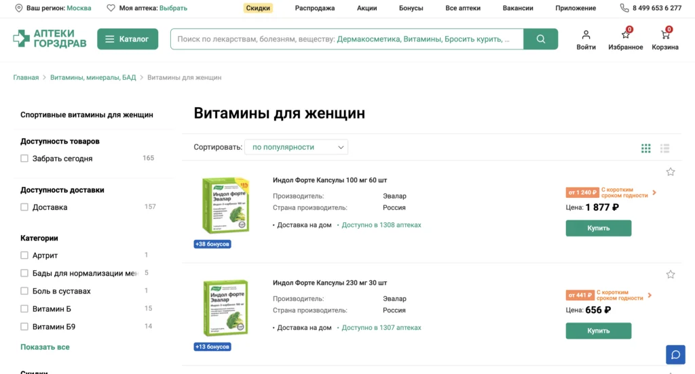
Task: Open Доступно в 1308 аптеках link
Action: point(381,225)
